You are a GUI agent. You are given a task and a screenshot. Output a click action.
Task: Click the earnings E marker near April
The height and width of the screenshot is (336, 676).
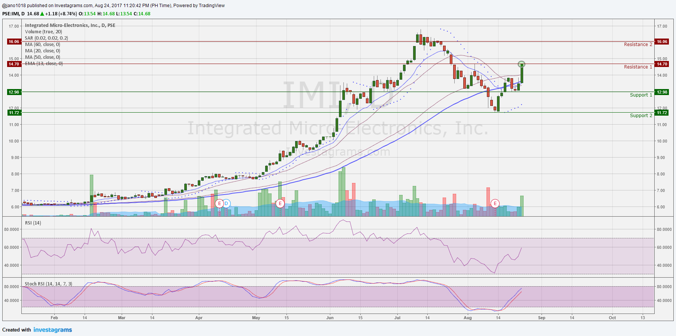(219, 204)
